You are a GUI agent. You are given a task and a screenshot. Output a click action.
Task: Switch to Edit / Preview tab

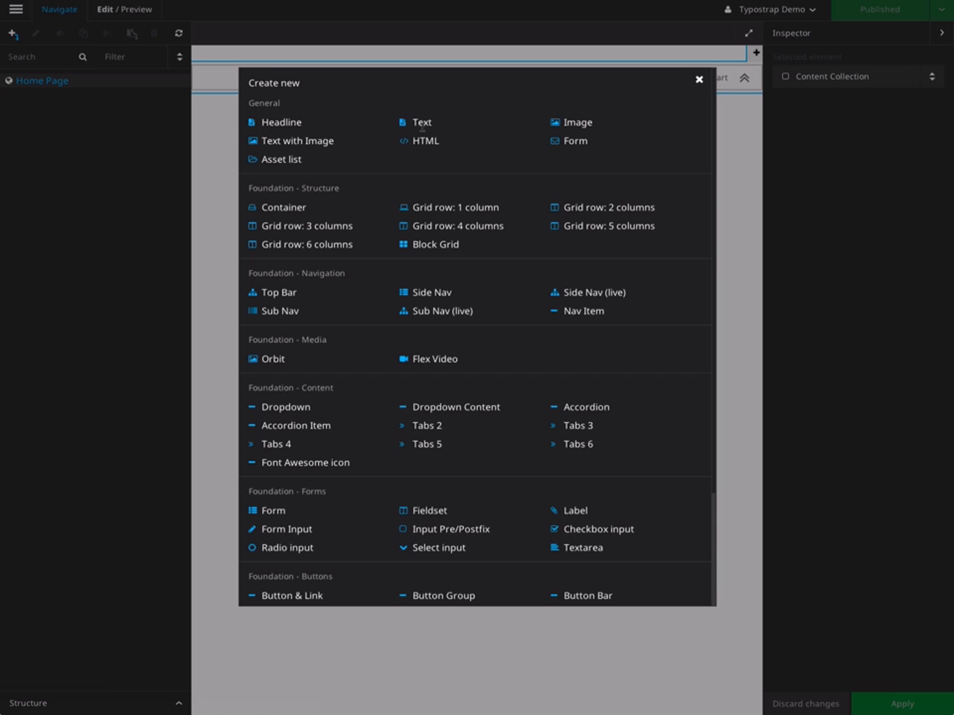pos(124,10)
